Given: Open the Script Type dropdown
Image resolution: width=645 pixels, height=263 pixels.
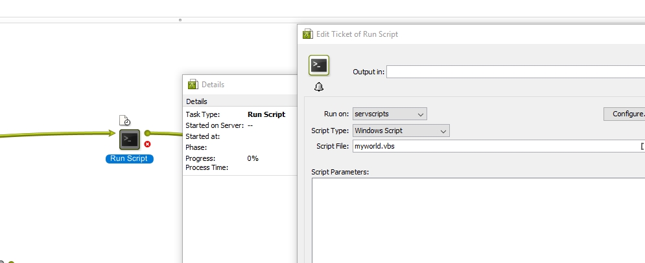Looking at the screenshot, I should pos(401,131).
